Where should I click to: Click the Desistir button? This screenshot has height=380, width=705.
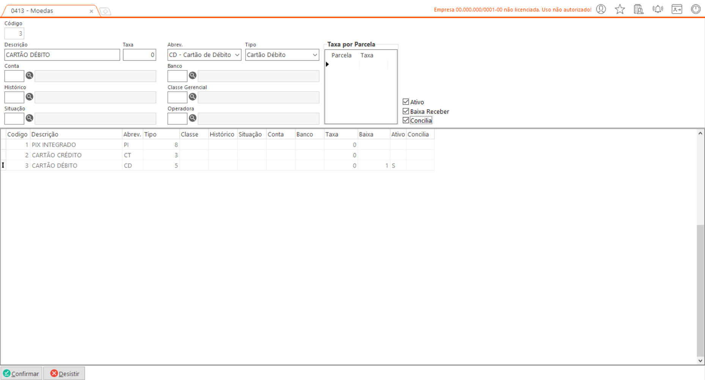coord(65,374)
